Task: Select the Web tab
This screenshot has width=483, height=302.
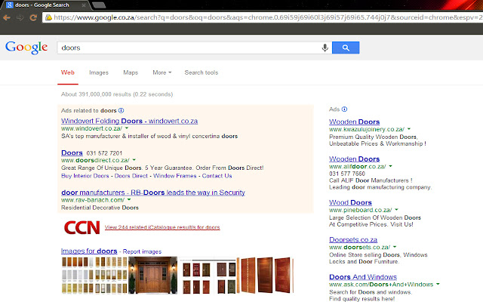Action: [68, 72]
